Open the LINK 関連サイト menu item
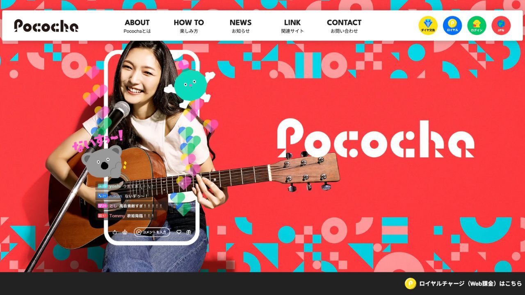The width and height of the screenshot is (525, 295). click(x=292, y=26)
